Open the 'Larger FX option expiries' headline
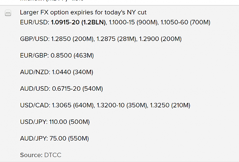 (x=83, y=13)
